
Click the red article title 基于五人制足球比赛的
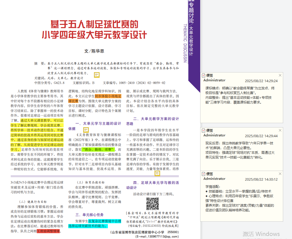point(94,24)
